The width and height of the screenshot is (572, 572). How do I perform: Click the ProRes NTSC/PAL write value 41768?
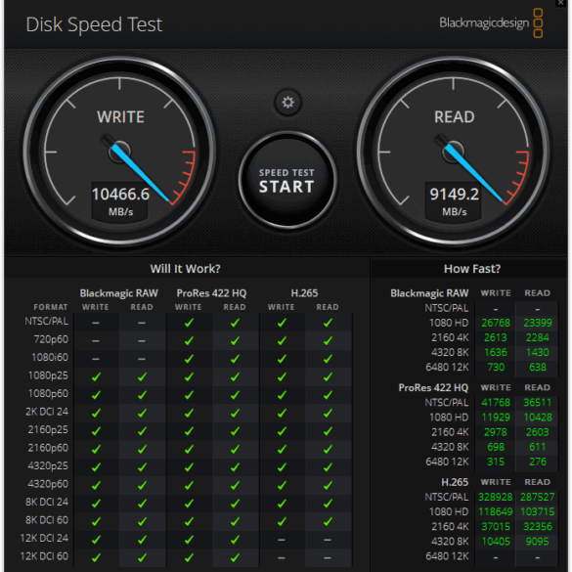click(x=496, y=403)
